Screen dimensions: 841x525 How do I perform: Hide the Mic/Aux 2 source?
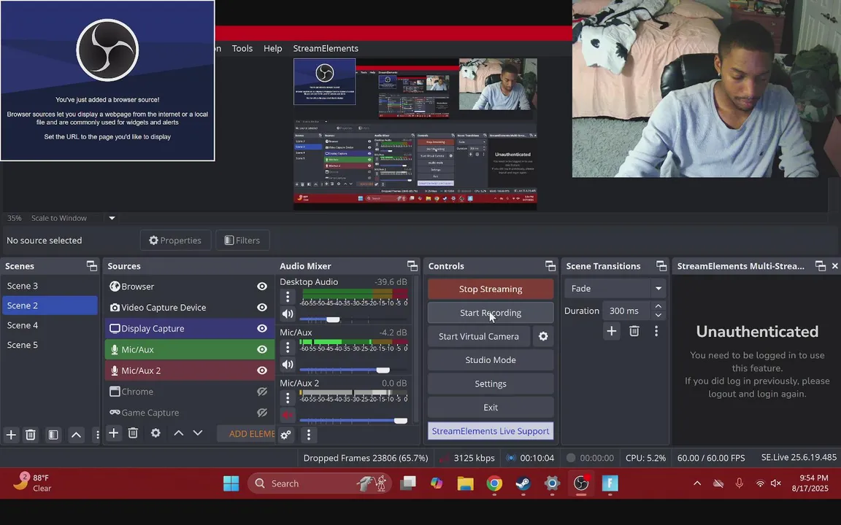tap(262, 370)
